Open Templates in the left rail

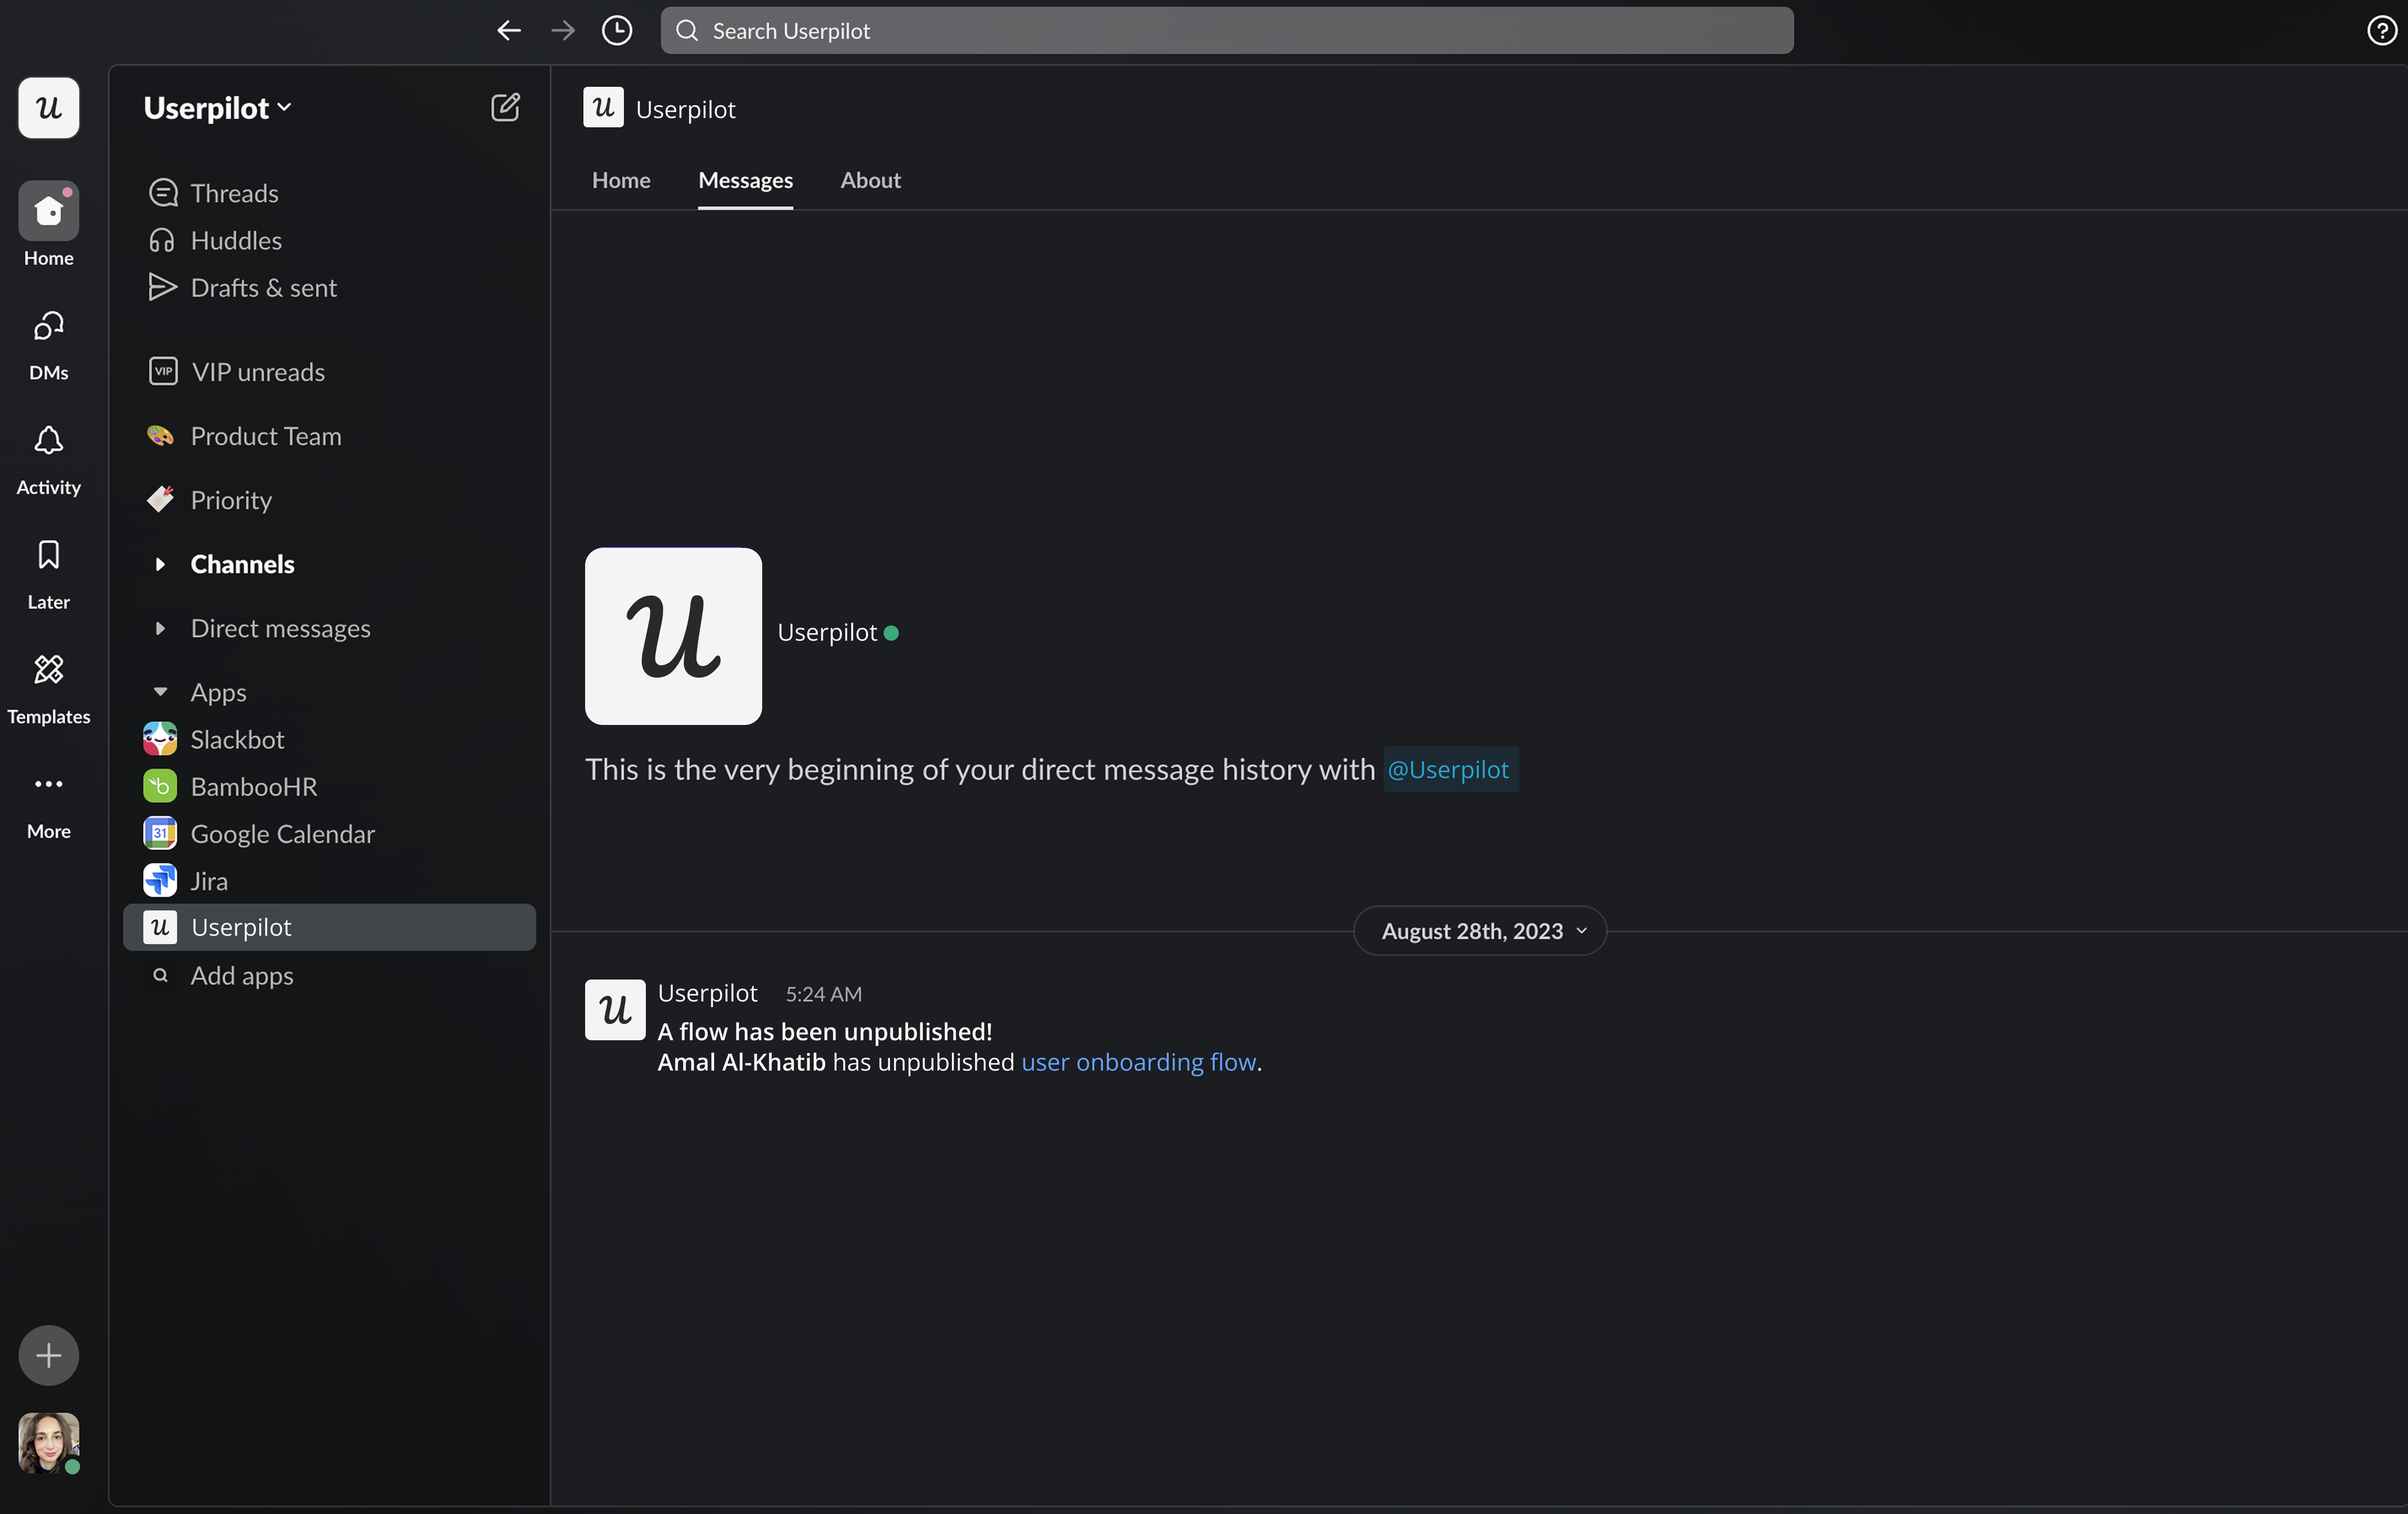coord(48,687)
